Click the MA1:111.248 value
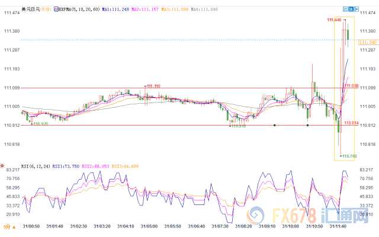This screenshot has width=379, height=237. pos(115,9)
